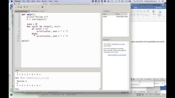Click the Sort icon in Word ribbon
This screenshot has width=175, height=98.
click(145, 11)
